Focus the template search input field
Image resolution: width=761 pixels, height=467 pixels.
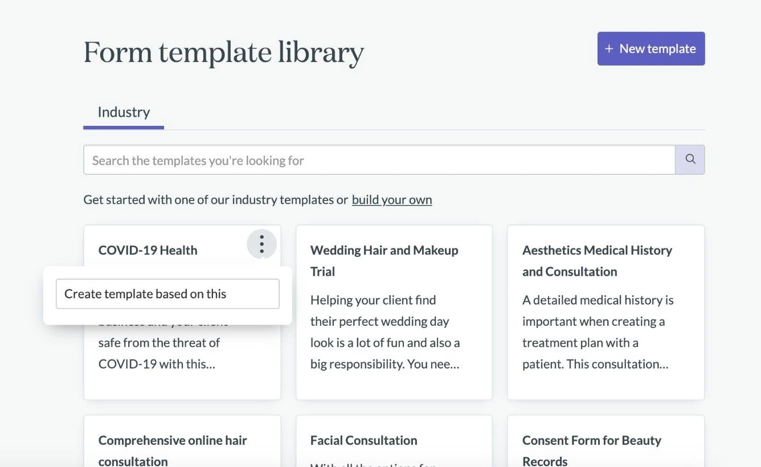[379, 160]
